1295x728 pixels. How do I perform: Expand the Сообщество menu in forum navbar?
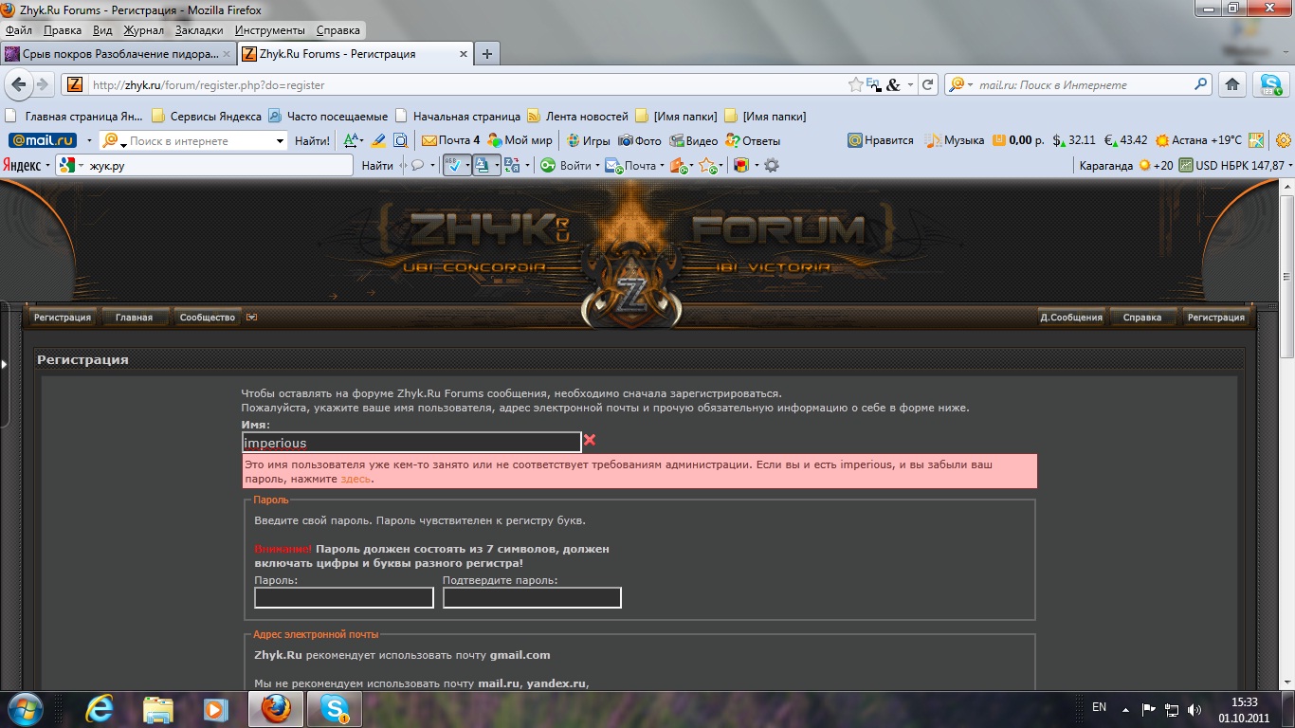(208, 318)
